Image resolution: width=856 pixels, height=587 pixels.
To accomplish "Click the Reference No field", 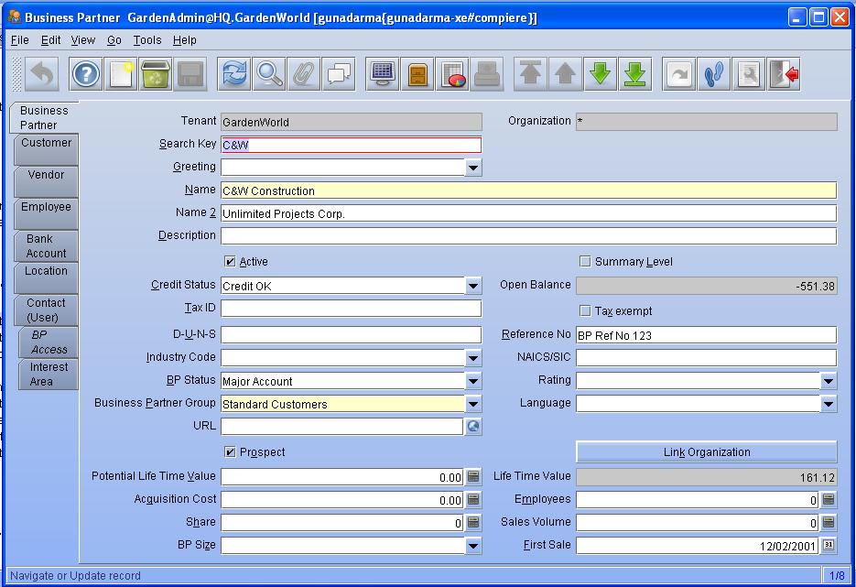I will tap(707, 335).
